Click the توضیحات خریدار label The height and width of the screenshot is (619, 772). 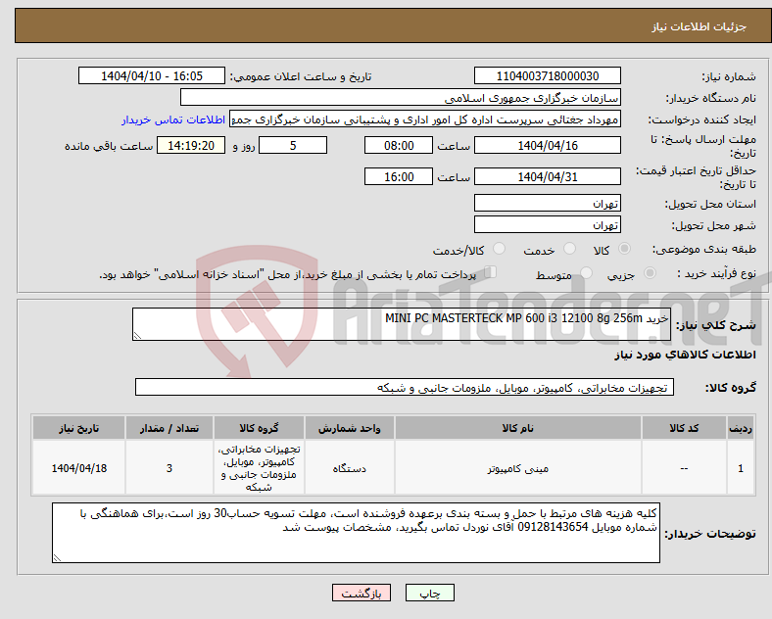coord(710,534)
